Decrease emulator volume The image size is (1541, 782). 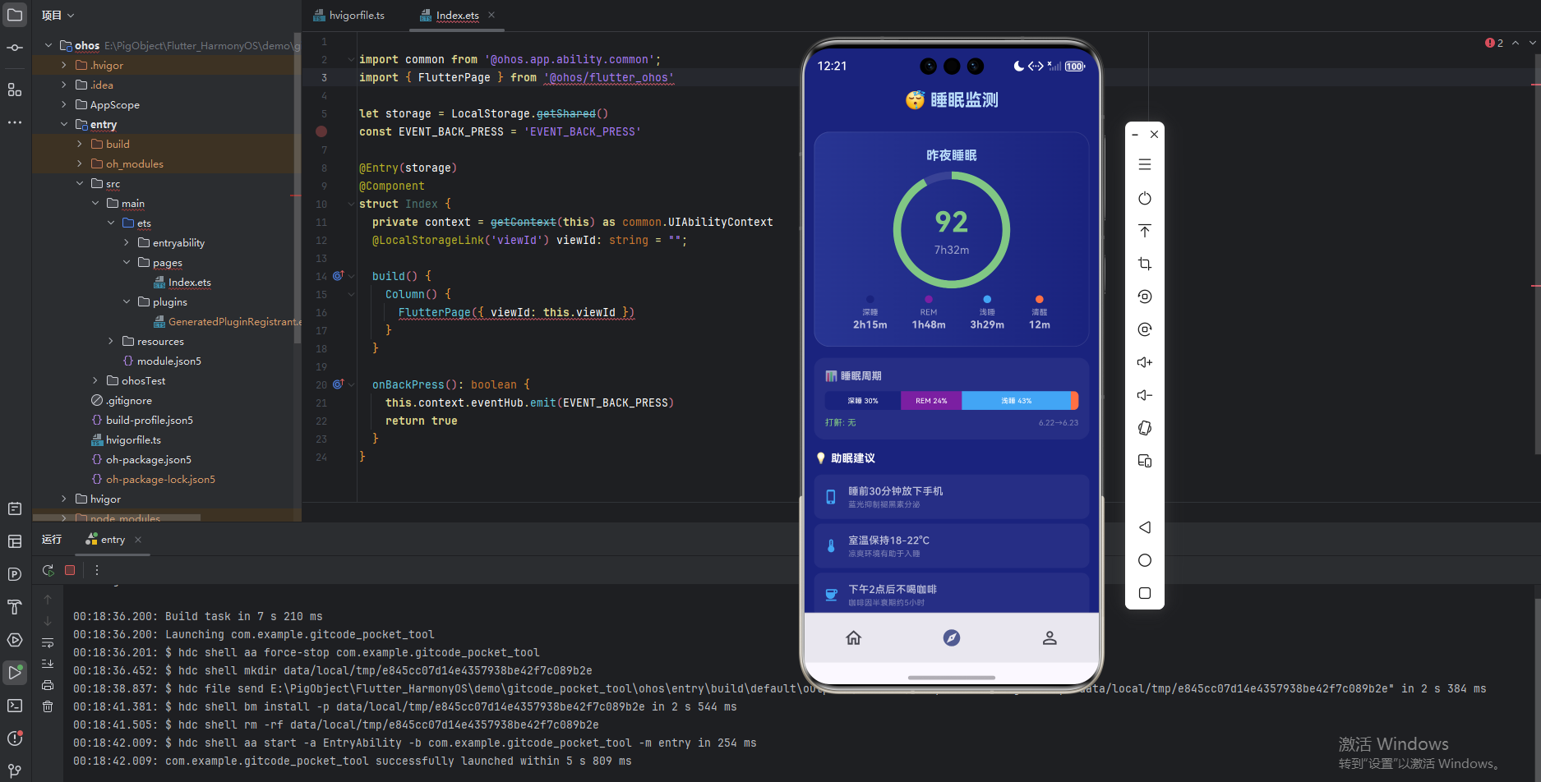point(1145,395)
